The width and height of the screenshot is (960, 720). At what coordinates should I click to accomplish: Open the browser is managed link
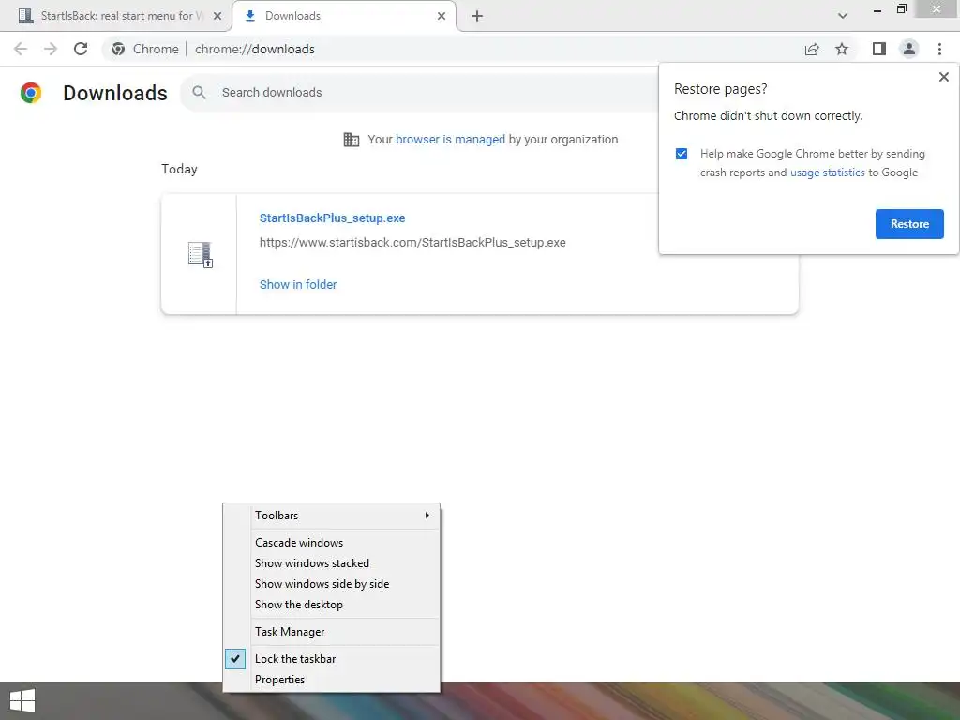click(450, 140)
